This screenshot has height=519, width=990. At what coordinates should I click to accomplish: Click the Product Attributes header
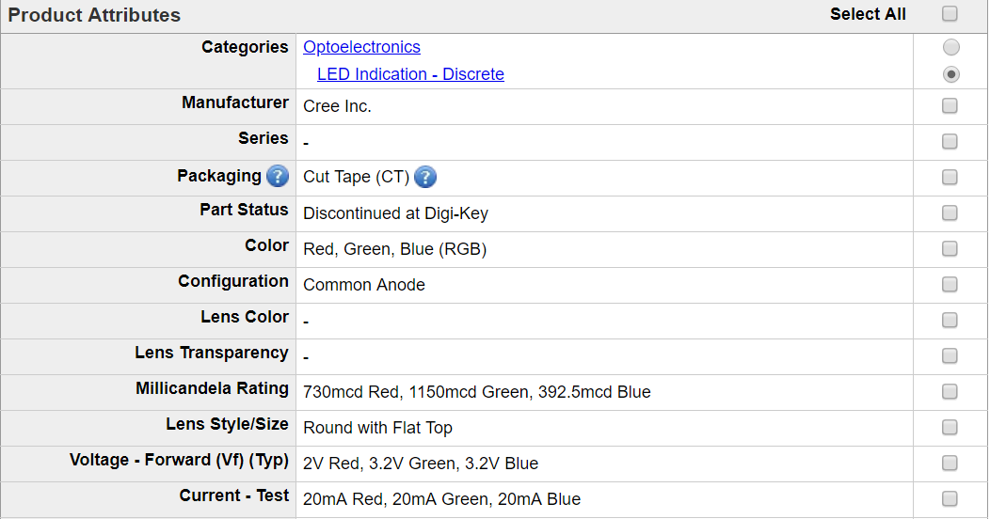[94, 14]
